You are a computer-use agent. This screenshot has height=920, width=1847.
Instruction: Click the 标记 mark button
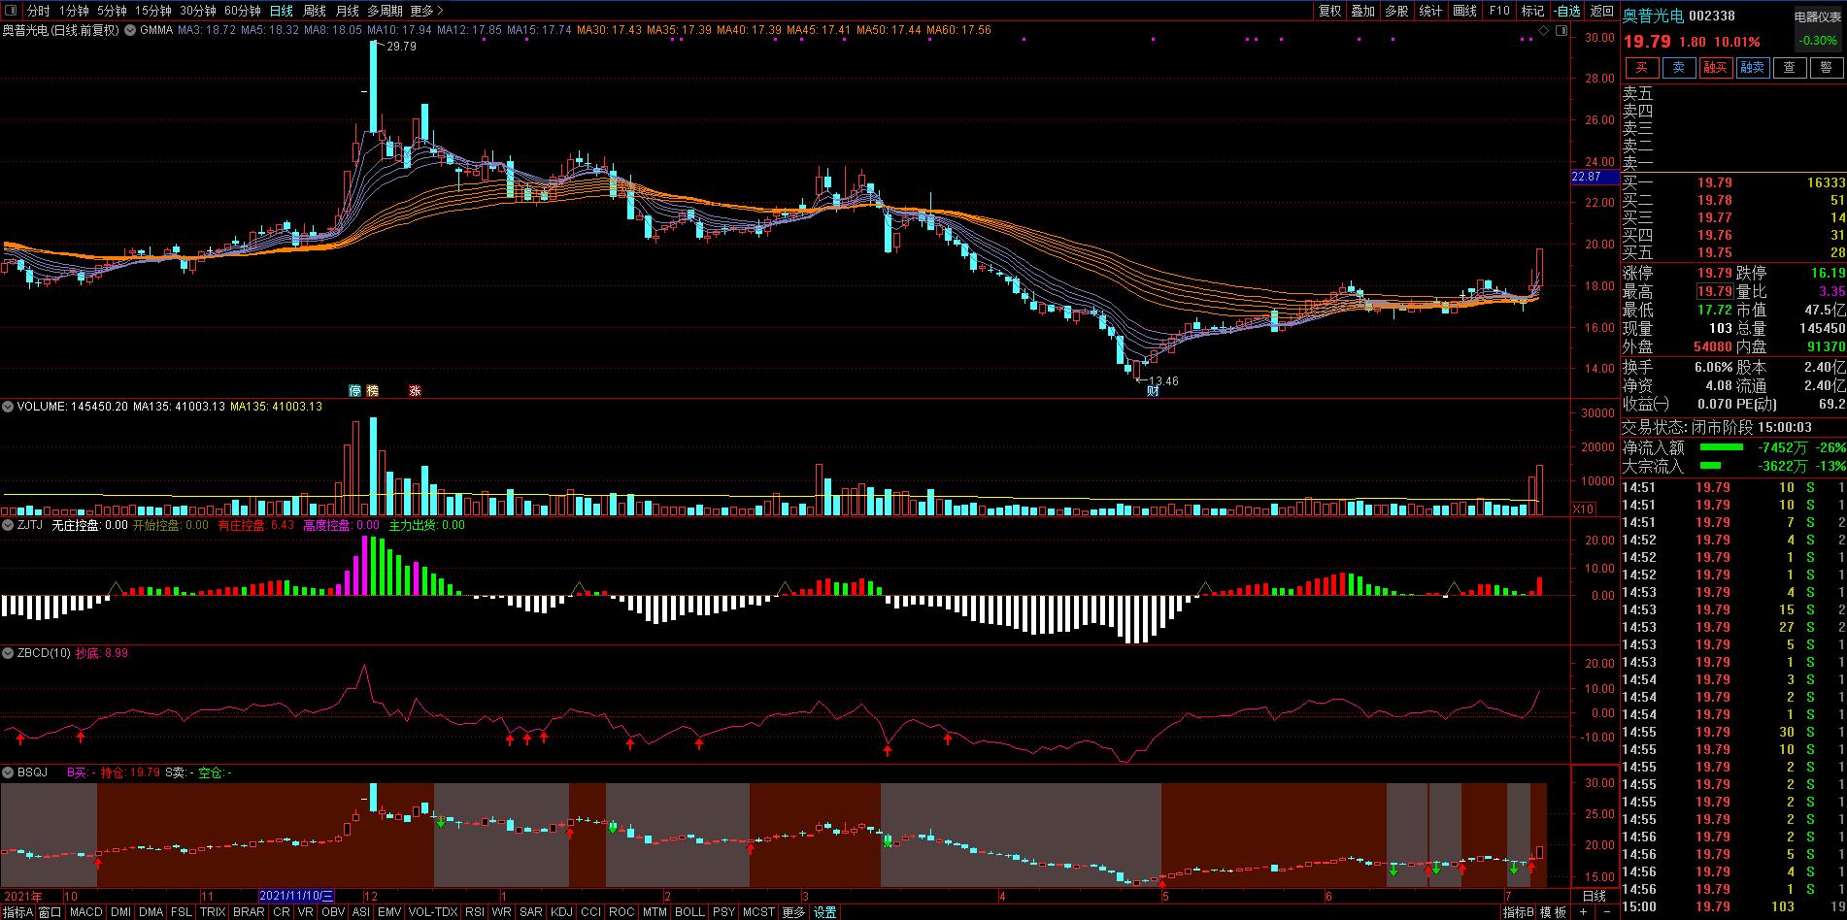1532,11
